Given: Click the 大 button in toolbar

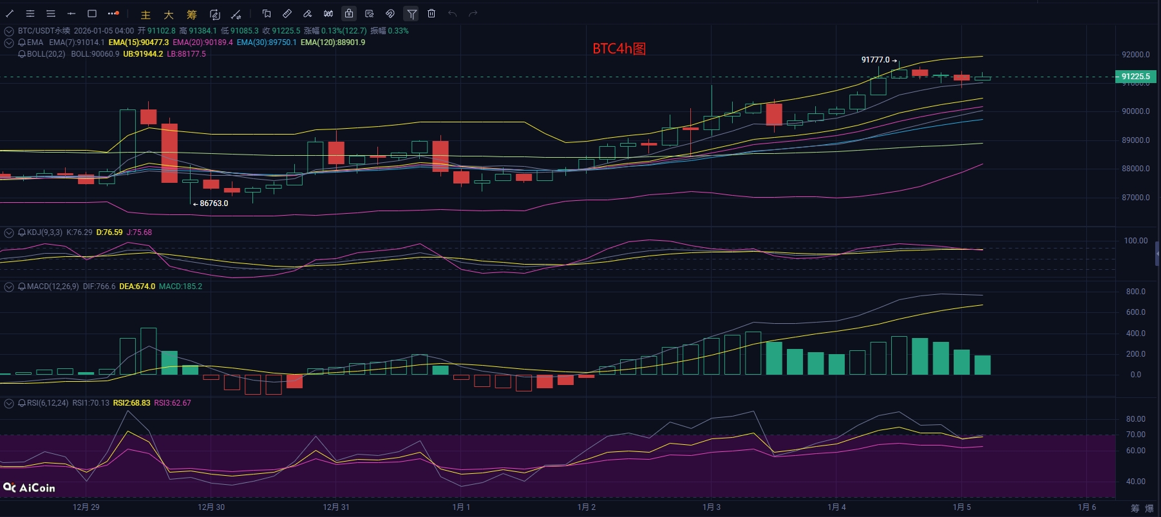Looking at the screenshot, I should [169, 14].
